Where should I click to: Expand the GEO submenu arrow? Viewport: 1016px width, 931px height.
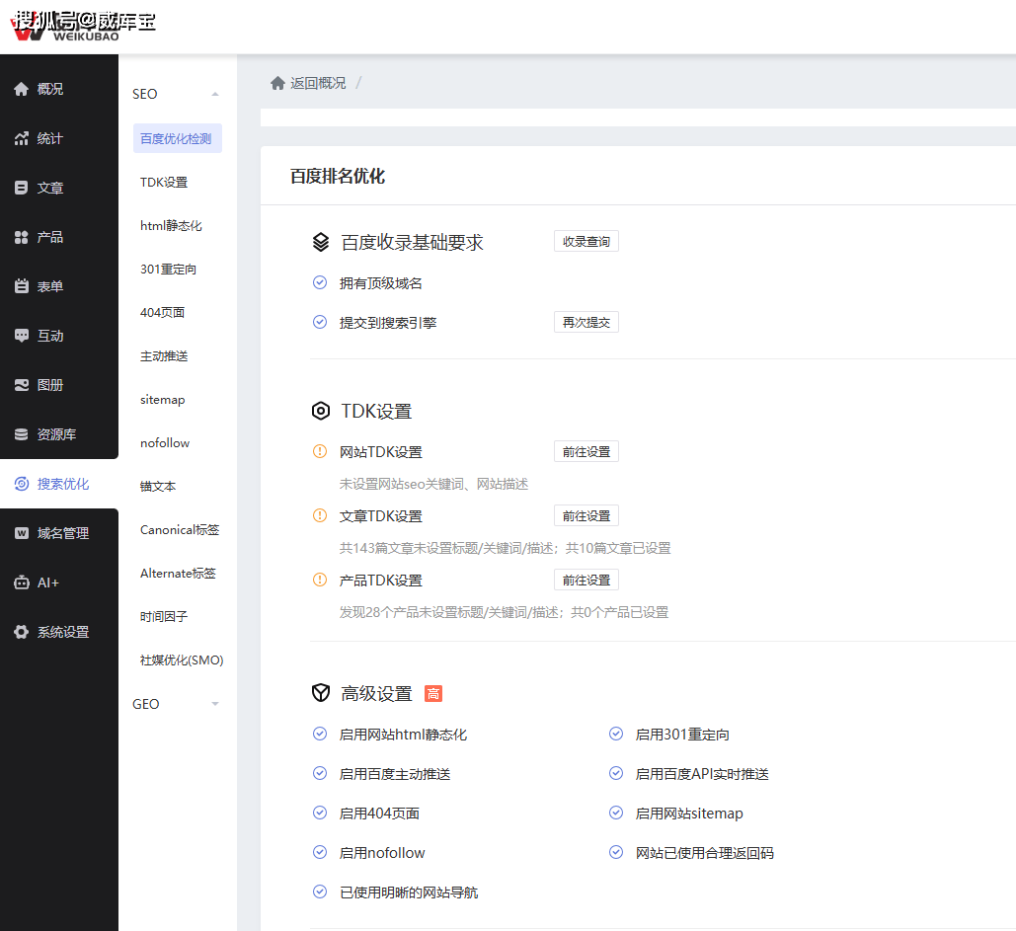point(215,704)
